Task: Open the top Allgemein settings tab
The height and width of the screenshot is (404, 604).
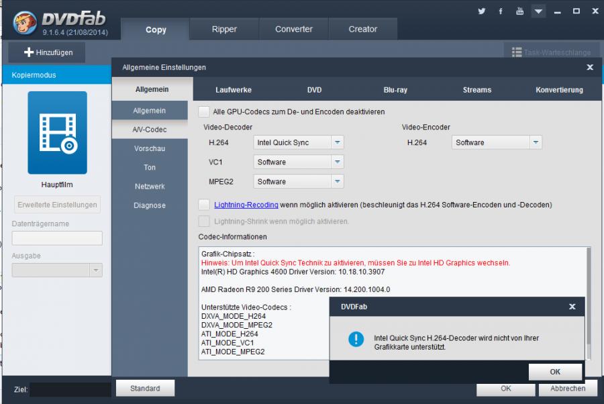Action: (152, 89)
